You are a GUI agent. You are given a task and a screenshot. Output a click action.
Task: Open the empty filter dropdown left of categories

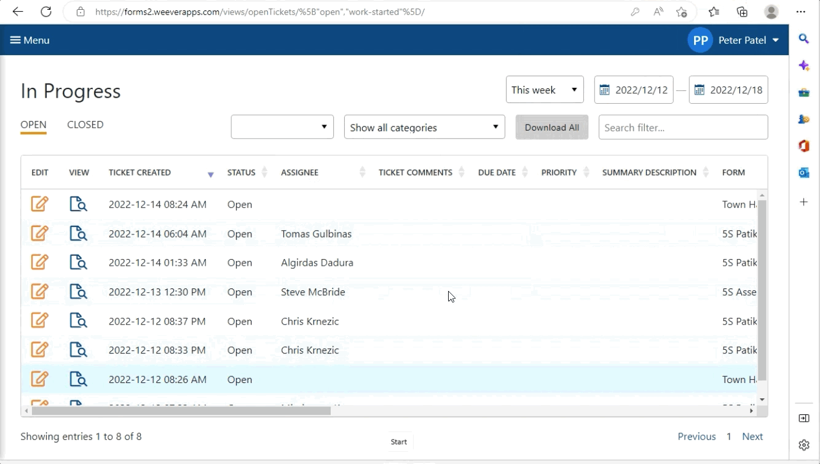coord(282,127)
